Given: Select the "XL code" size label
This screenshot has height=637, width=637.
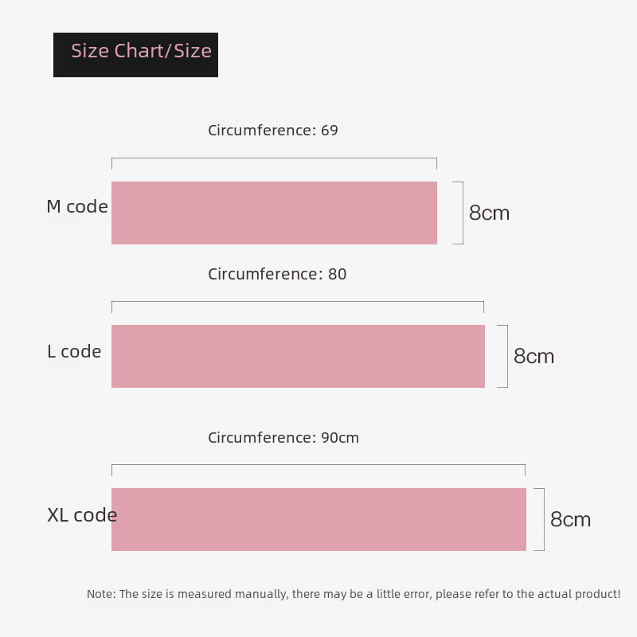Looking at the screenshot, I should pyautogui.click(x=82, y=515).
